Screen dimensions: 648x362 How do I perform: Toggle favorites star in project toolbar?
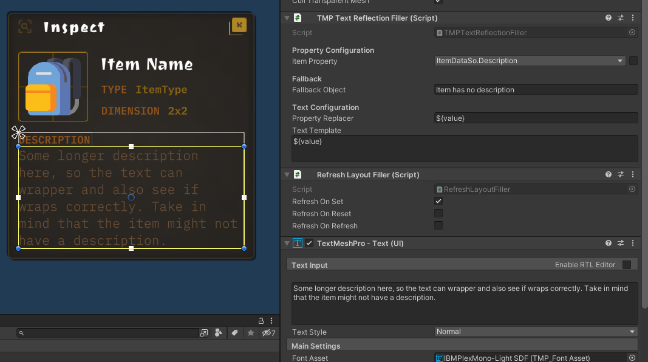(250, 333)
